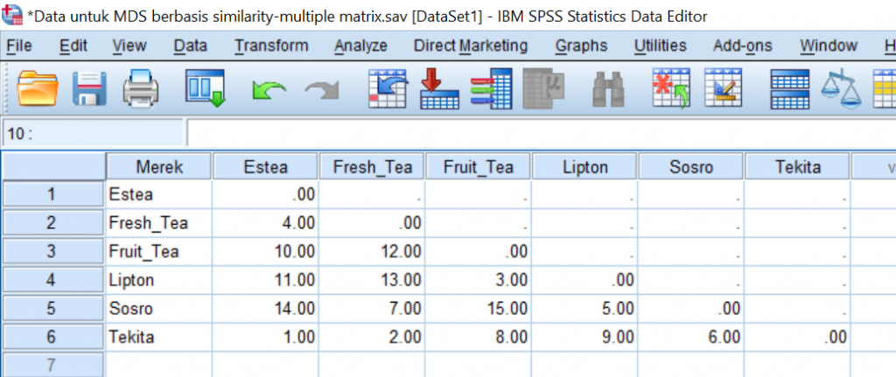The image size is (896, 377).
Task: Open the Transform menu
Action: coord(271,45)
